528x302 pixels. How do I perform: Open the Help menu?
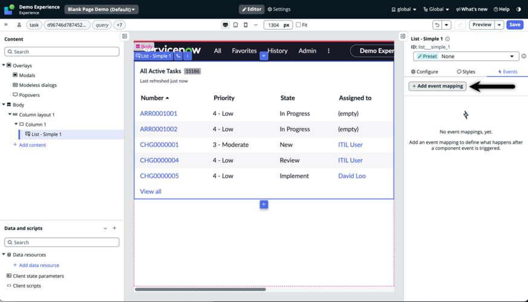click(x=501, y=10)
